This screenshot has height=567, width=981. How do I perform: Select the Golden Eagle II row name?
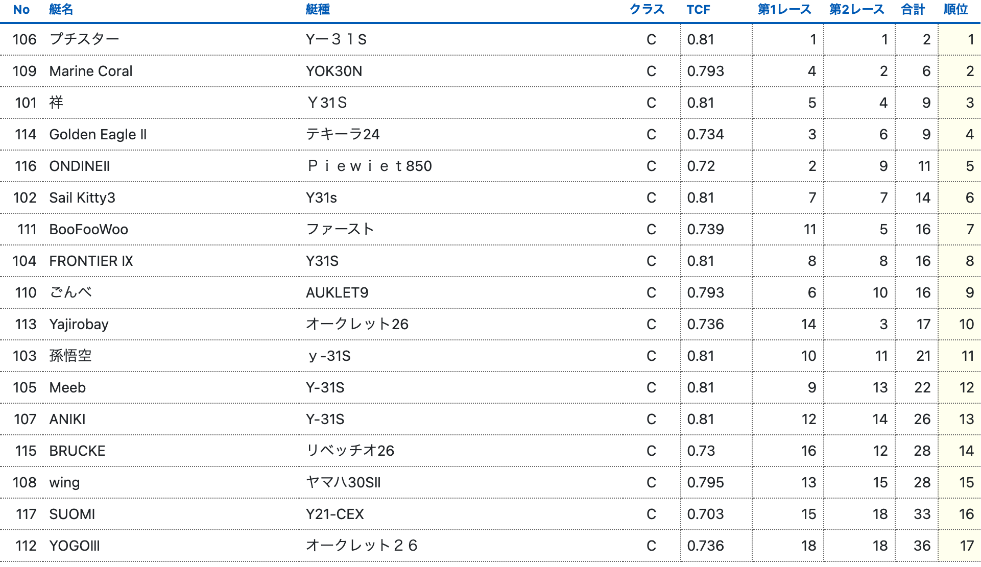pyautogui.click(x=98, y=134)
